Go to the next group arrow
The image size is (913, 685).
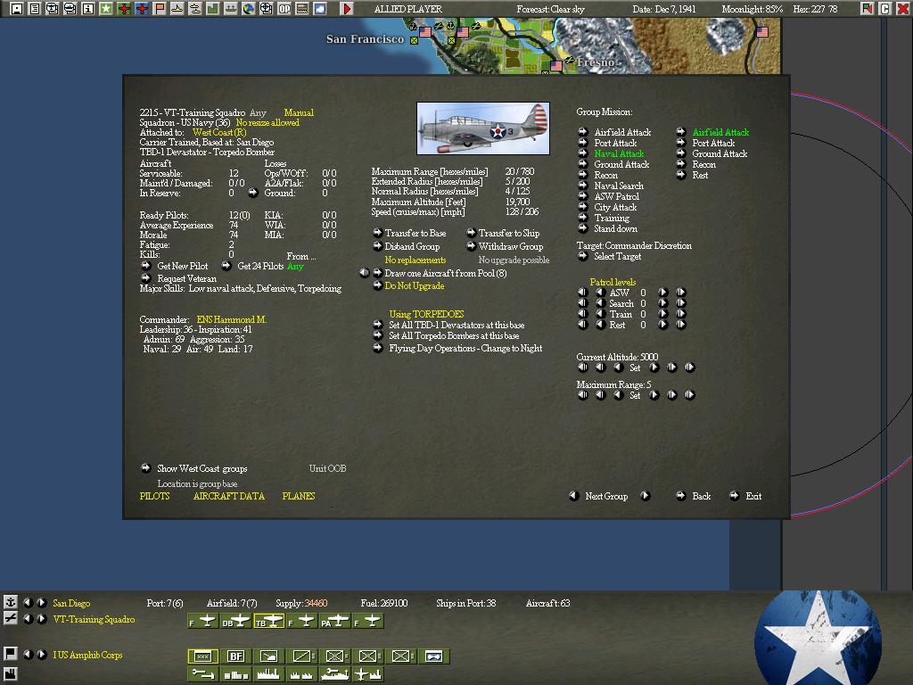pos(646,496)
